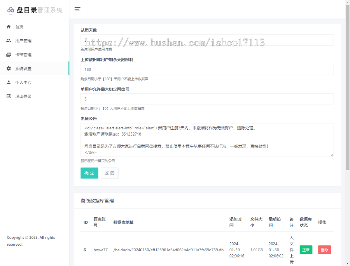Click the 数据库地址 column header

(123, 222)
